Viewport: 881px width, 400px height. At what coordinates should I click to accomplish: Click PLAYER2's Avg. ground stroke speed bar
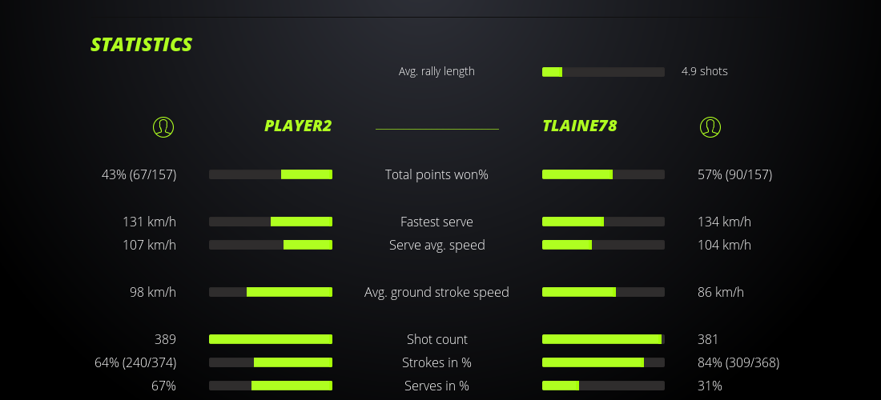(x=271, y=292)
